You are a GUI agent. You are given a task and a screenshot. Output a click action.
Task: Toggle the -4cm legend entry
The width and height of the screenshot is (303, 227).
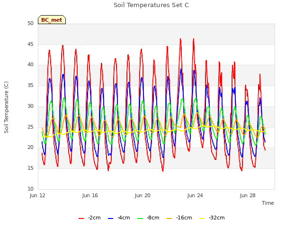[119, 218]
